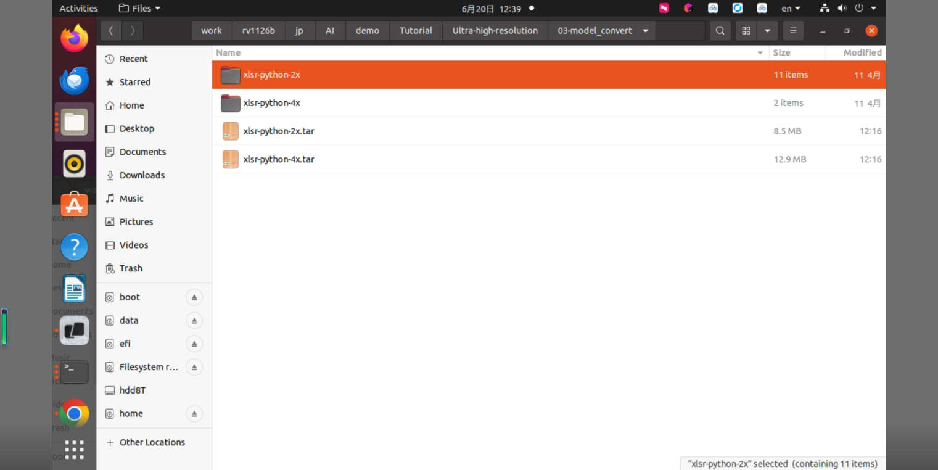The height and width of the screenshot is (470, 938).
Task: Open Documents in the sidebar
Action: coord(154,152)
